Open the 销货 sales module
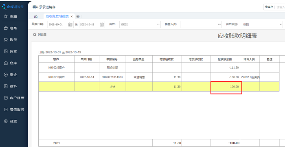This screenshot has width=285, height=147. click(10, 51)
